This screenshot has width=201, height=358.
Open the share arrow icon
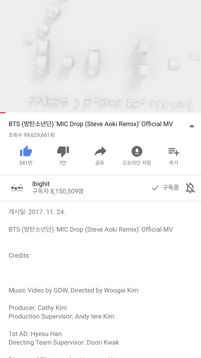[x=100, y=151]
